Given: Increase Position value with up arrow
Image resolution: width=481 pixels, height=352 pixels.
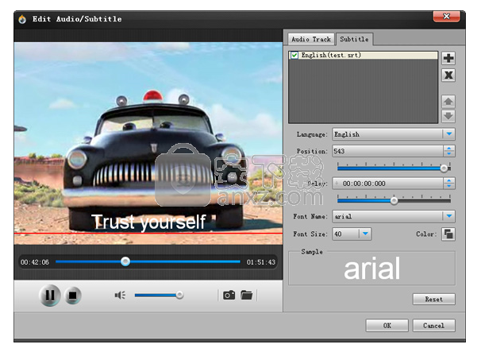Looking at the screenshot, I should tap(449, 149).
